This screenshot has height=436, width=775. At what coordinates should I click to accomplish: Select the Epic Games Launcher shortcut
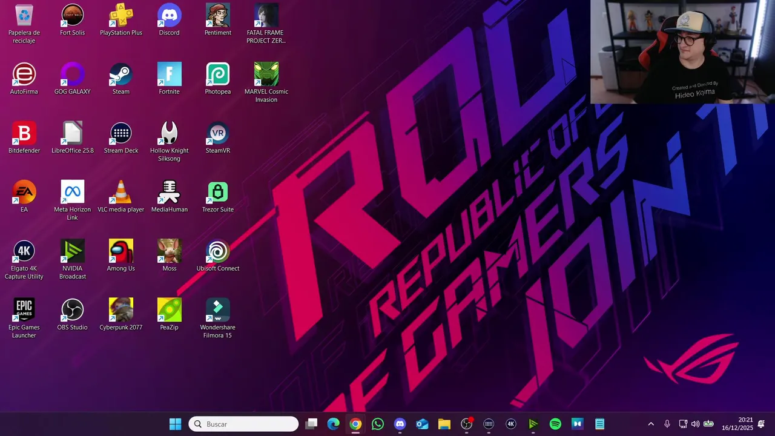pos(24,318)
